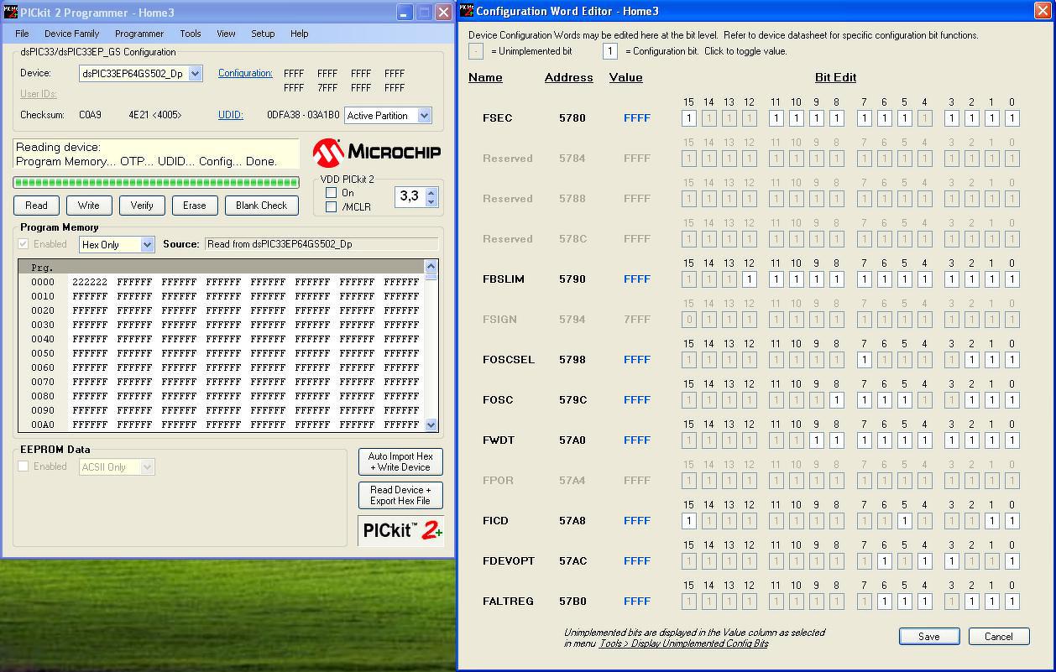Click Auto Import Hex + Write Device

[x=400, y=461]
